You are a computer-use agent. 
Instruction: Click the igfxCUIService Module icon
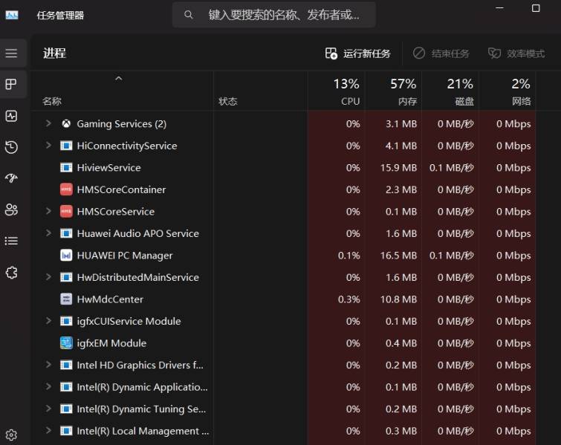[x=66, y=321]
